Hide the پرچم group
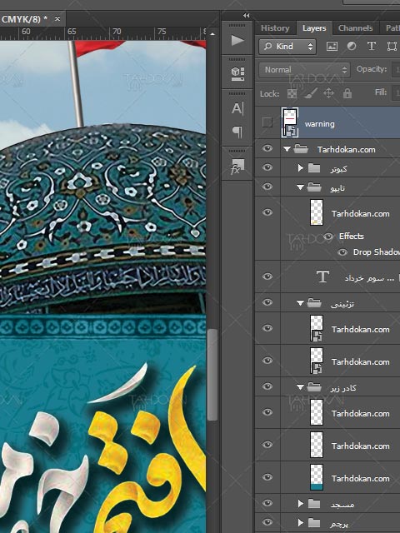This screenshot has width=400, height=533. tap(267, 522)
